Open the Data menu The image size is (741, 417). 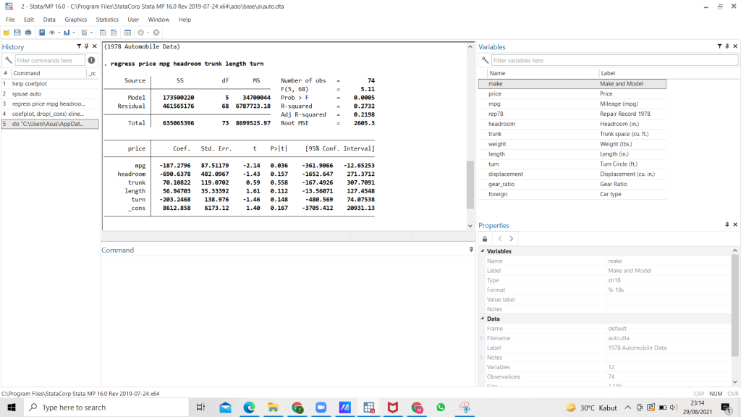tap(49, 20)
